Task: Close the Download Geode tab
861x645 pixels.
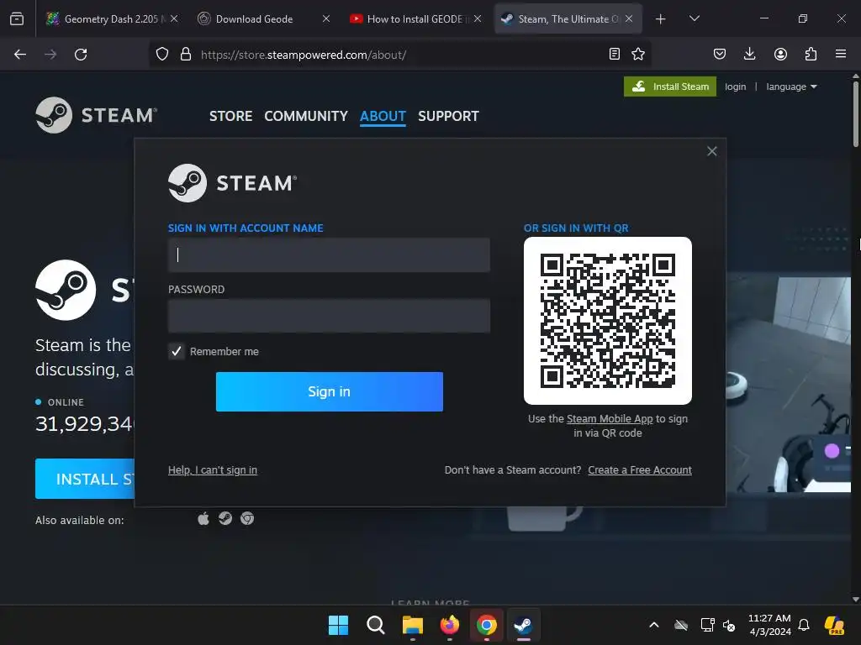Action: 326,18
